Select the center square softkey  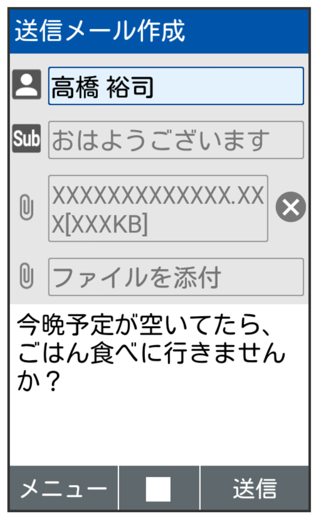158,489
